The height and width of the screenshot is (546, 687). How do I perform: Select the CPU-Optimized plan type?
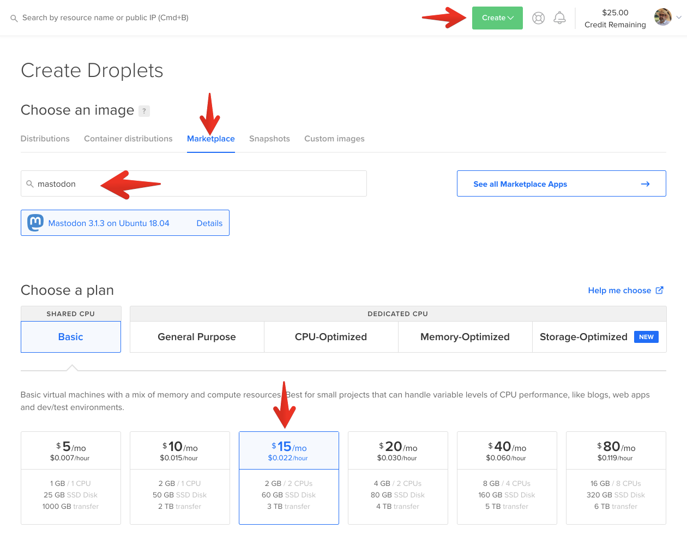pos(331,337)
